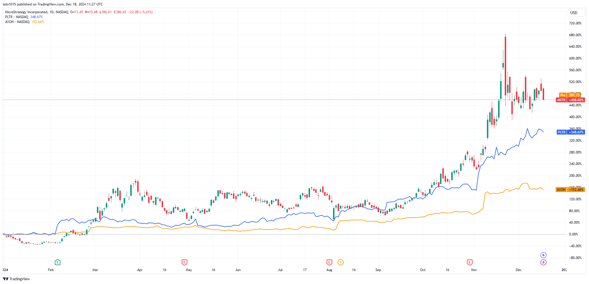
Task: Click the lelo1015 published header text
Action: point(53,4)
